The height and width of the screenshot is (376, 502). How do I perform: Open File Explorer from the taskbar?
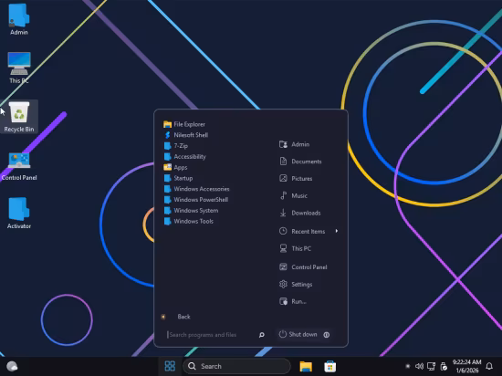[306, 366]
